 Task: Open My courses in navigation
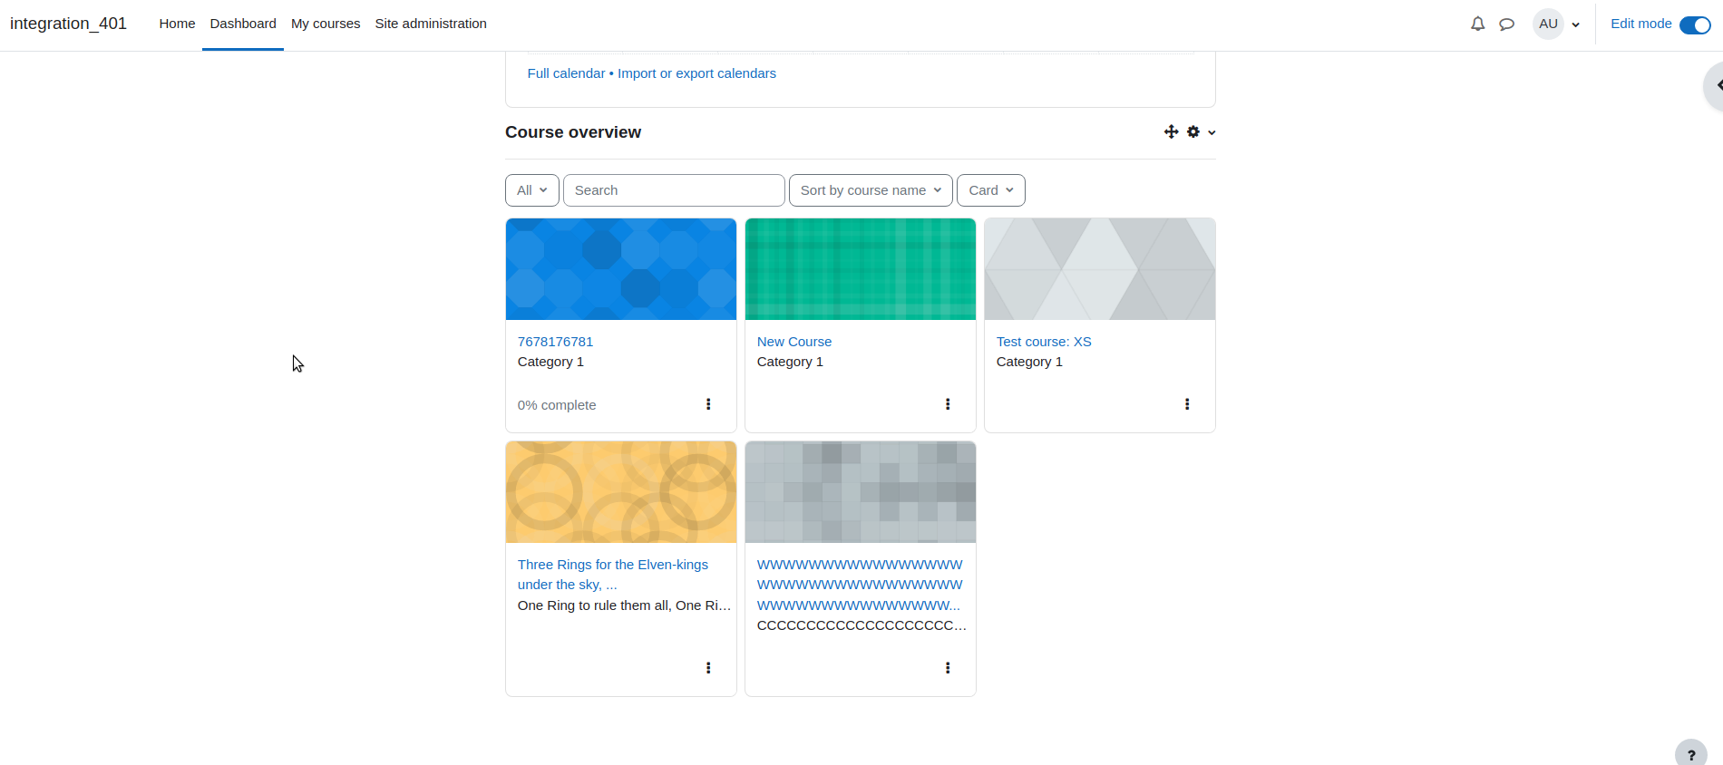[x=326, y=24]
